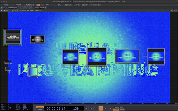178x111 pixels.
Task: Expand the network pane dropdown arrow
Action: coord(1,10)
